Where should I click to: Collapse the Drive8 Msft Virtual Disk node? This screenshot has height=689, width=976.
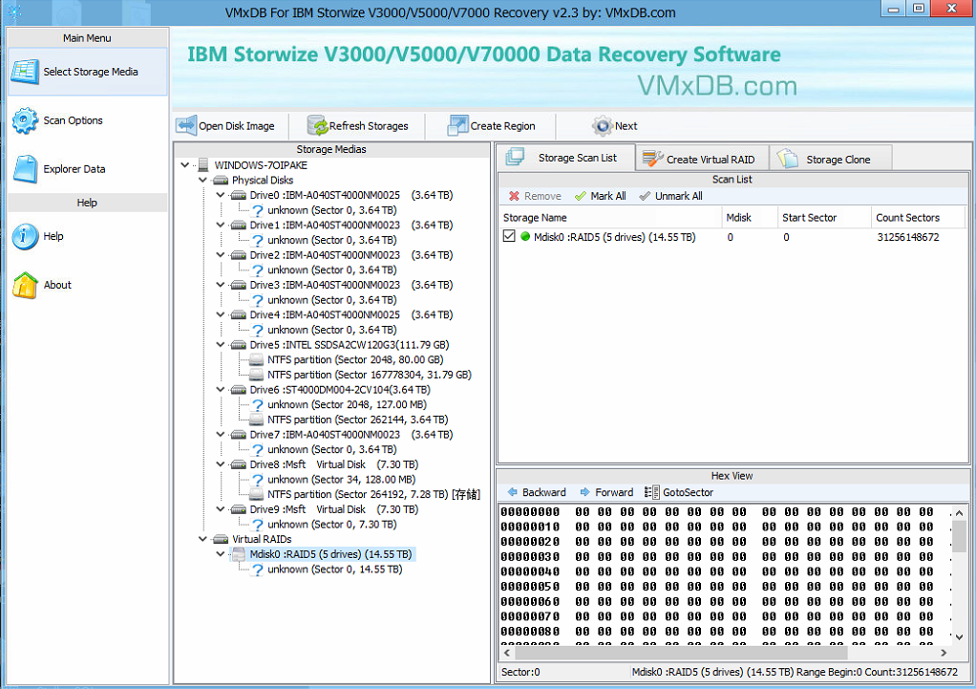(x=221, y=464)
